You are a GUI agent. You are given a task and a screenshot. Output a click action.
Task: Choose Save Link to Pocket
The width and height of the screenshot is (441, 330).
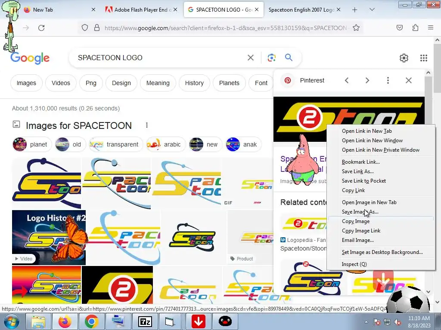[x=363, y=181]
